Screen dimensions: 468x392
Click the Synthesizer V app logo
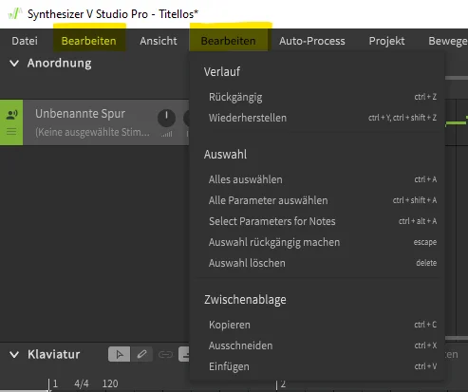tap(14, 14)
